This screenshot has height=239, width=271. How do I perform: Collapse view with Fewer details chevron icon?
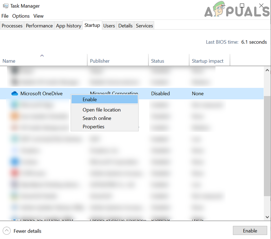(x=7, y=231)
